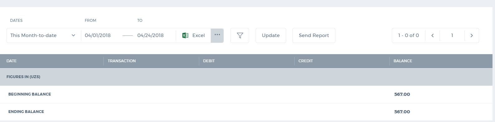This screenshot has width=495, height=122.
Task: Export report via Excel label
Action: point(199,35)
